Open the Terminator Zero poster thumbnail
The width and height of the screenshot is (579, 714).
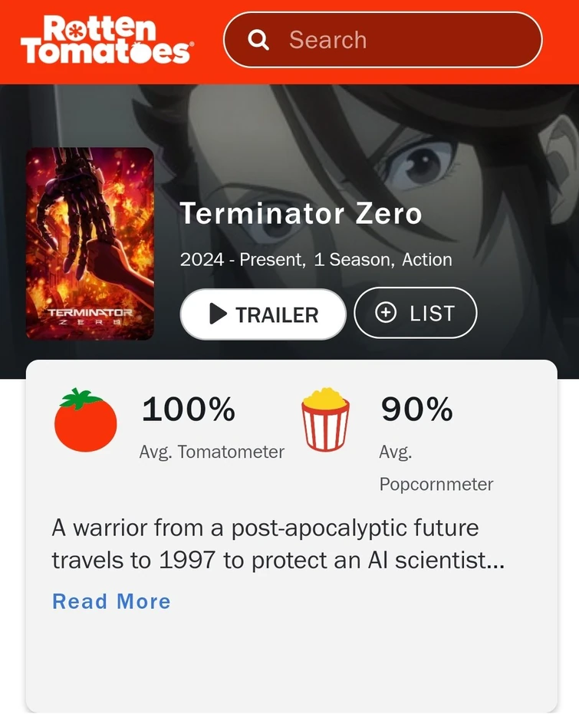pos(90,244)
